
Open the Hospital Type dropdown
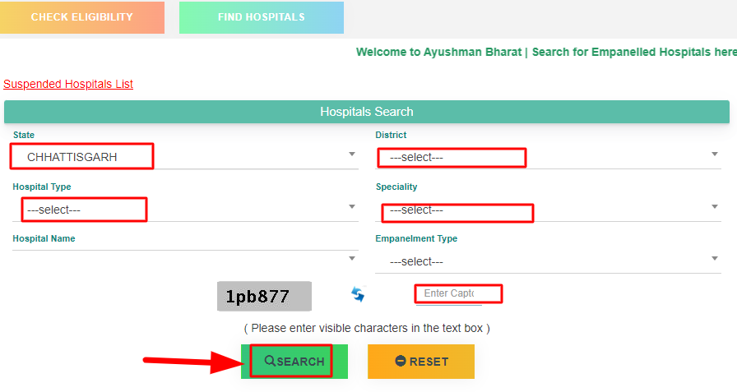(185, 210)
